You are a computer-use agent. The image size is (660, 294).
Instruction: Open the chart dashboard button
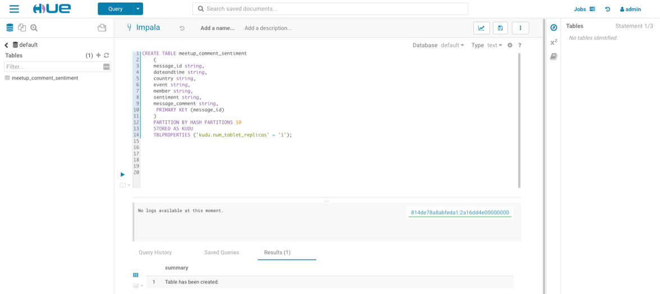click(481, 28)
